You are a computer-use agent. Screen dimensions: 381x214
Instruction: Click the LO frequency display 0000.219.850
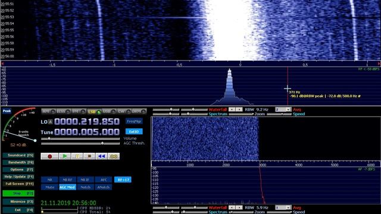tap(87, 121)
